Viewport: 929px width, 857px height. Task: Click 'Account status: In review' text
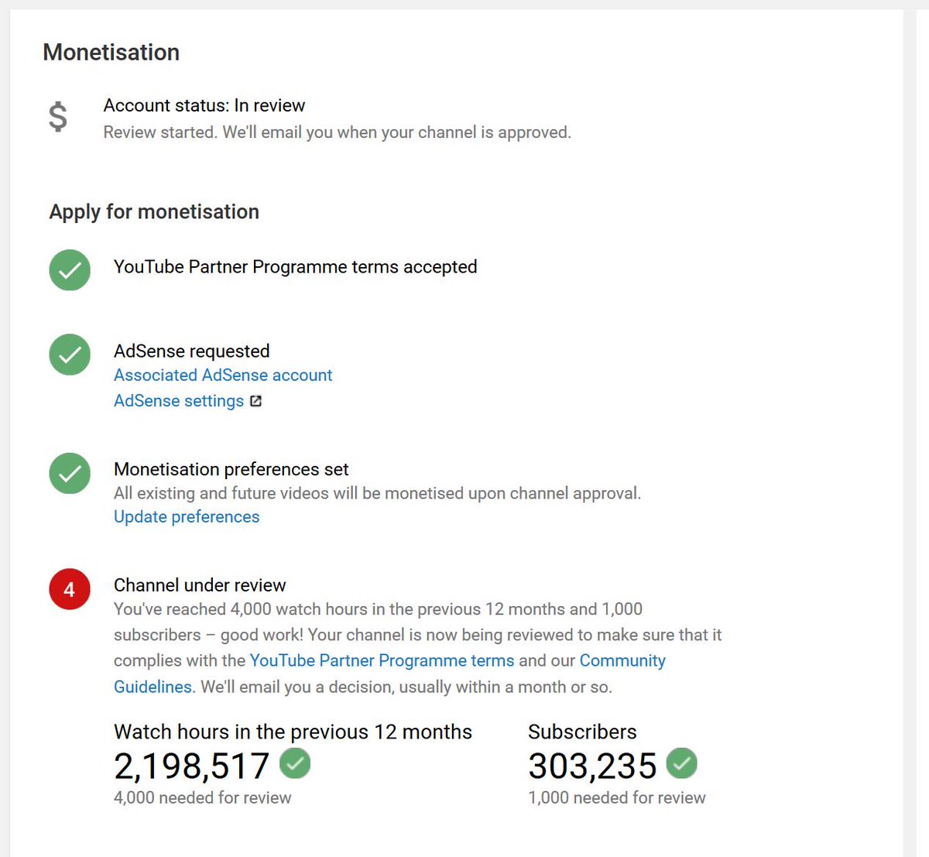click(204, 105)
